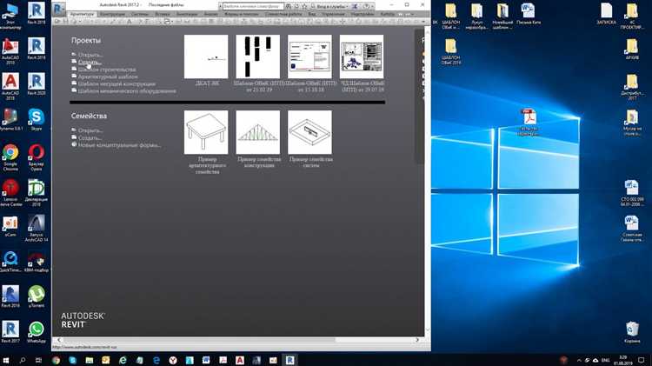
Task: Click Новые концептуальные формы... link
Action: [x=119, y=145]
